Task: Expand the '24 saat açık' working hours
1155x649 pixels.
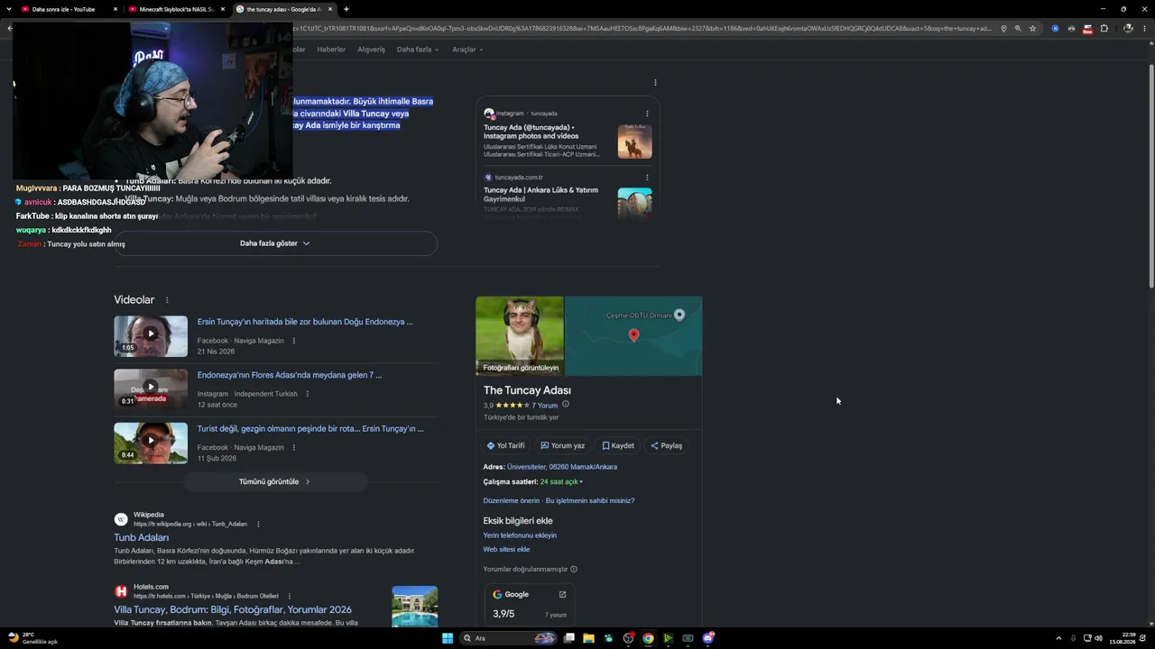Action: pos(561,482)
